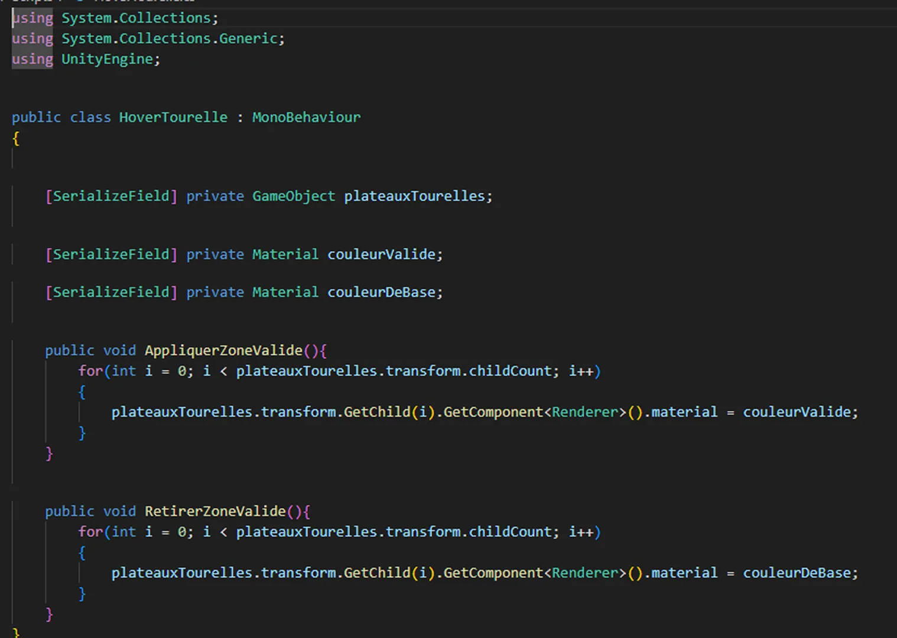This screenshot has width=897, height=638.
Task: Select the System.Collections.Generic namespace text
Action: click(173, 38)
